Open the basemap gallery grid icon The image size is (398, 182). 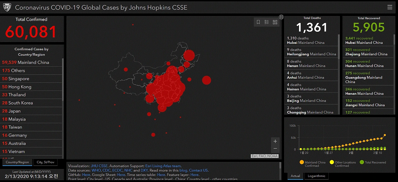pyautogui.click(x=275, y=22)
